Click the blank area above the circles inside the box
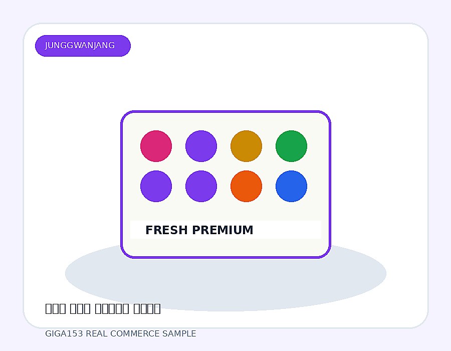Screen dimensions: 451x351 pyautogui.click(x=226, y=121)
